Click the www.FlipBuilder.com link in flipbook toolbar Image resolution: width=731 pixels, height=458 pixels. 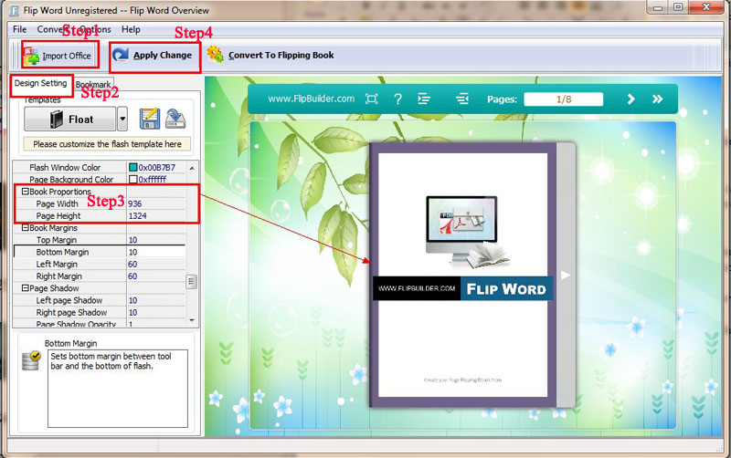click(x=311, y=99)
